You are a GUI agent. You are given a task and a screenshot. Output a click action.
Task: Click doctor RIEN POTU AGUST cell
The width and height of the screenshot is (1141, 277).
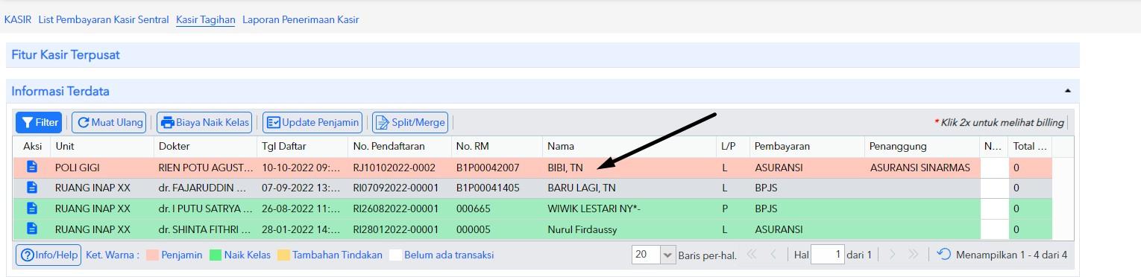[206, 168]
